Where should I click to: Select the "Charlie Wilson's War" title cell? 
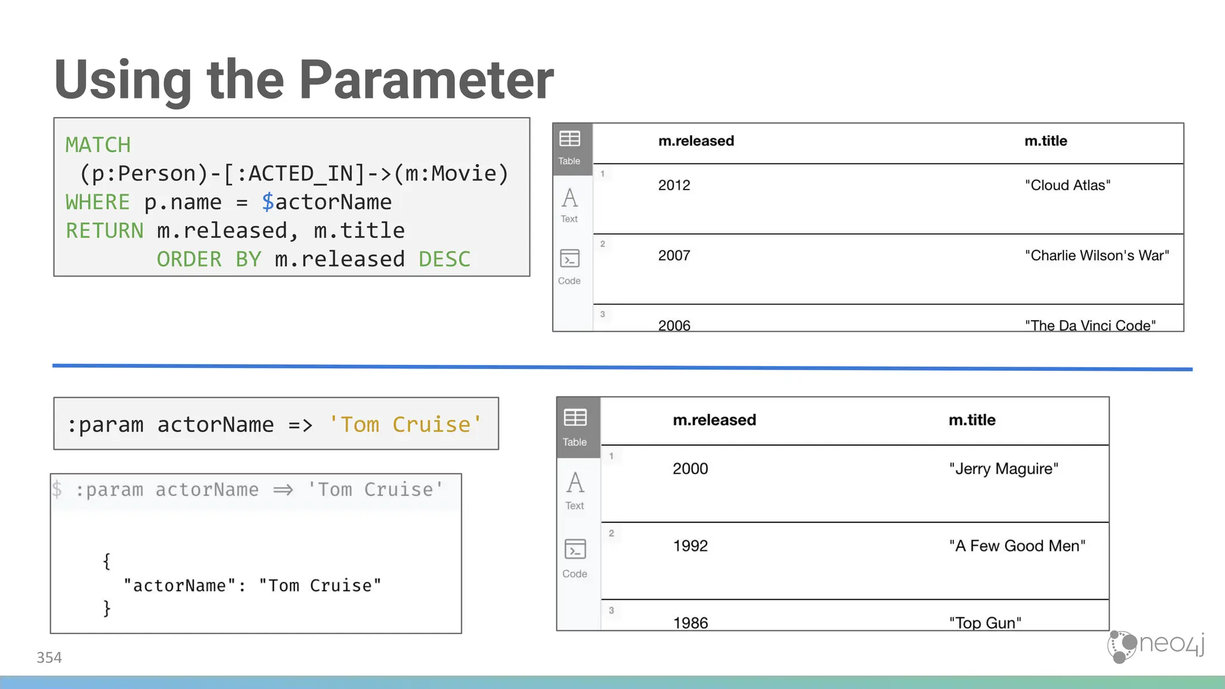1097,255
